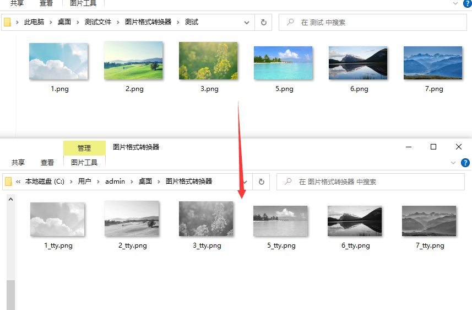Viewport: 472px width, 310px height.
Task: Select the grayscale 5_tty.png thumbnail
Action: [280, 221]
